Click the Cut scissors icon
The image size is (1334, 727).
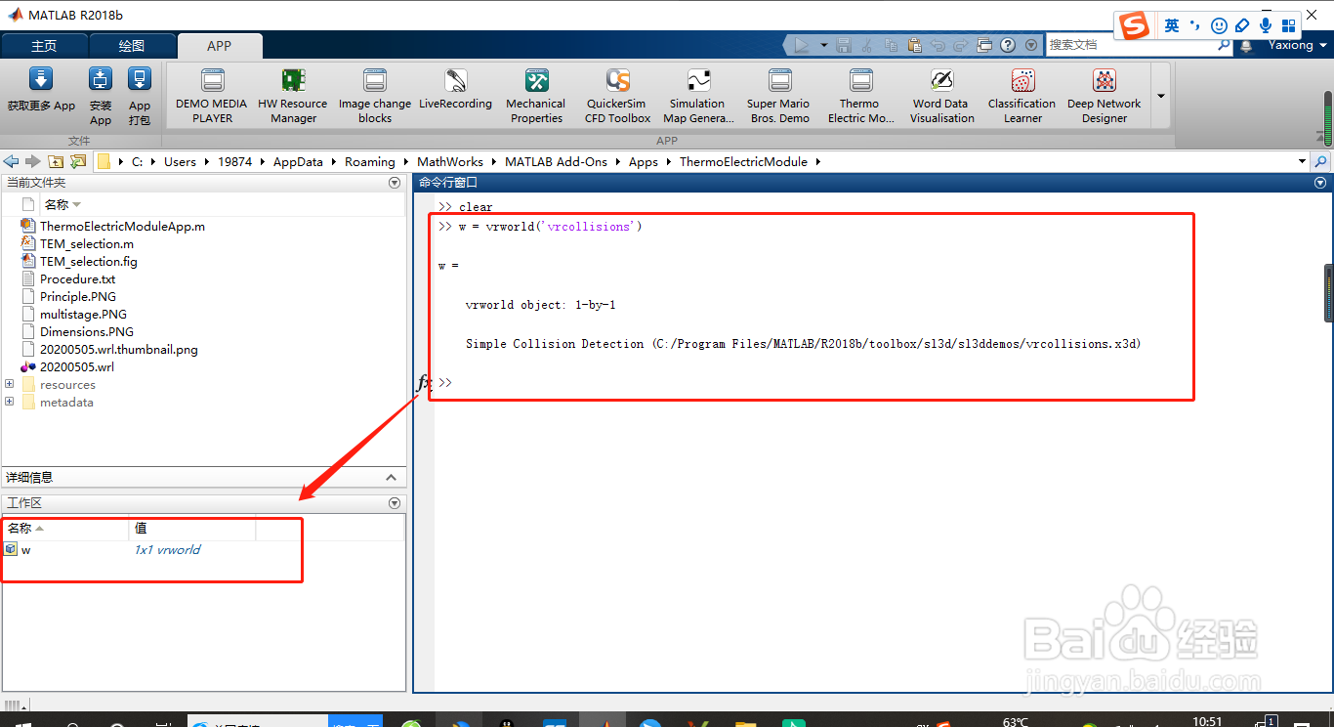click(x=867, y=45)
